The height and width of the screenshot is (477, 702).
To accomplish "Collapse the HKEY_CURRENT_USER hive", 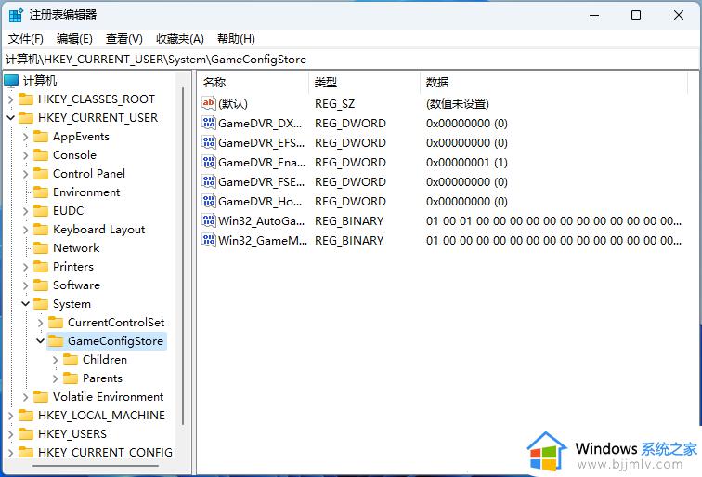I will point(11,118).
